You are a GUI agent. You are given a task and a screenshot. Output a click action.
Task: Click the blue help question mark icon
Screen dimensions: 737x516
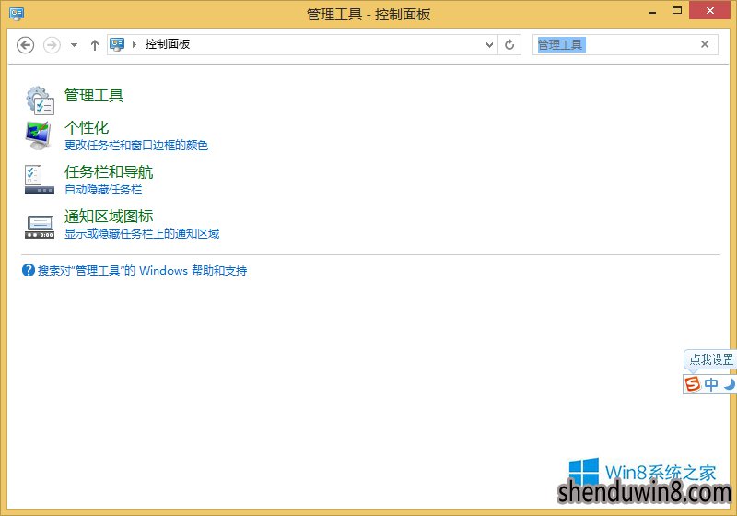(x=29, y=270)
